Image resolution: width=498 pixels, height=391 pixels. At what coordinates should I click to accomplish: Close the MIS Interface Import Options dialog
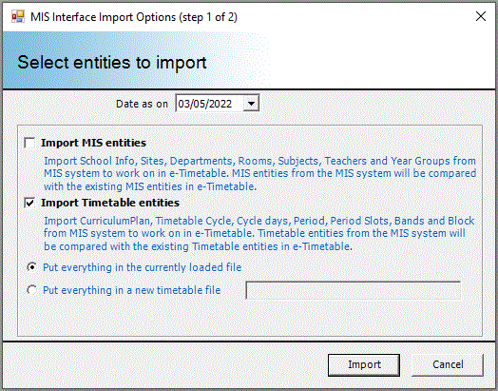coord(481,16)
